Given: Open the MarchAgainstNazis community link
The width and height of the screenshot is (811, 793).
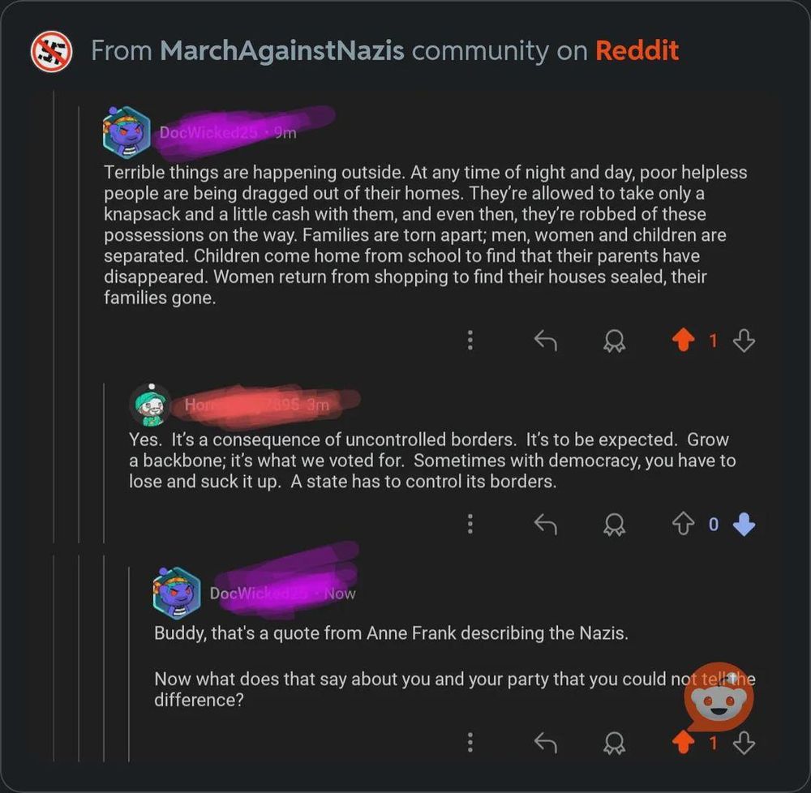Looking at the screenshot, I should coord(282,50).
